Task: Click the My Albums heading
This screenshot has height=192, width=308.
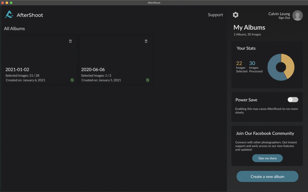Action: click(x=249, y=27)
